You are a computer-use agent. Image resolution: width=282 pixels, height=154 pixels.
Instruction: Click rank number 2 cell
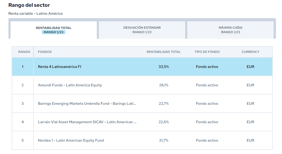click(x=23, y=85)
